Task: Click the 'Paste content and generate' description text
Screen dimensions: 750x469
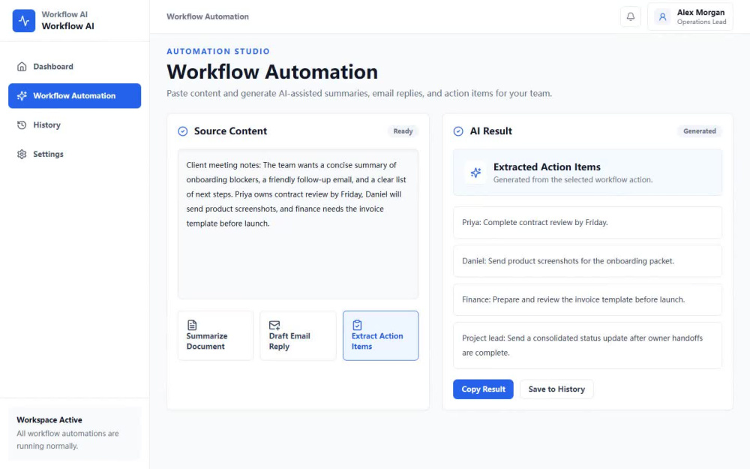Action: (359, 93)
